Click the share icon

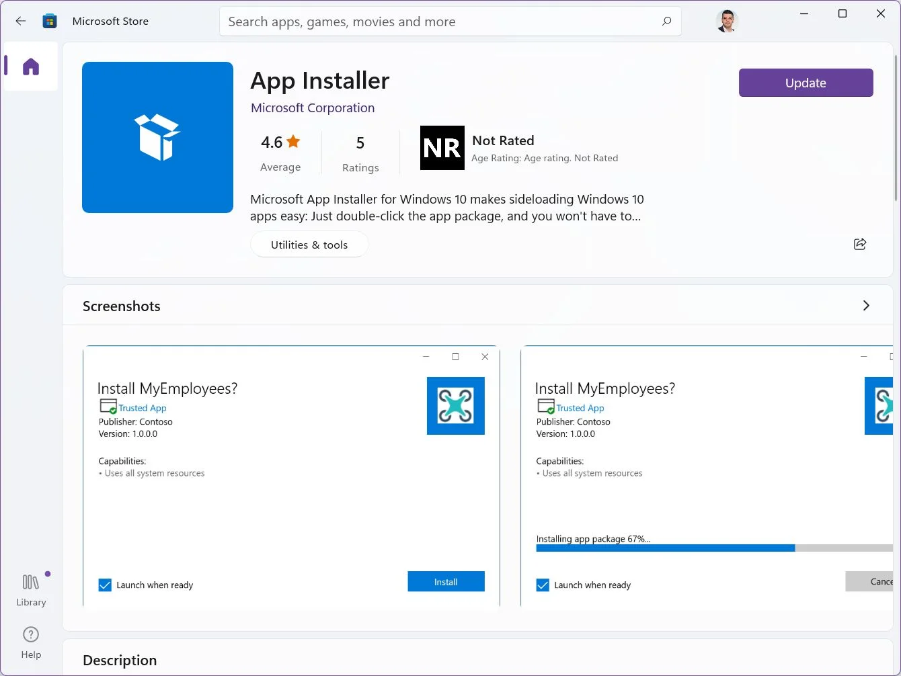tap(860, 244)
